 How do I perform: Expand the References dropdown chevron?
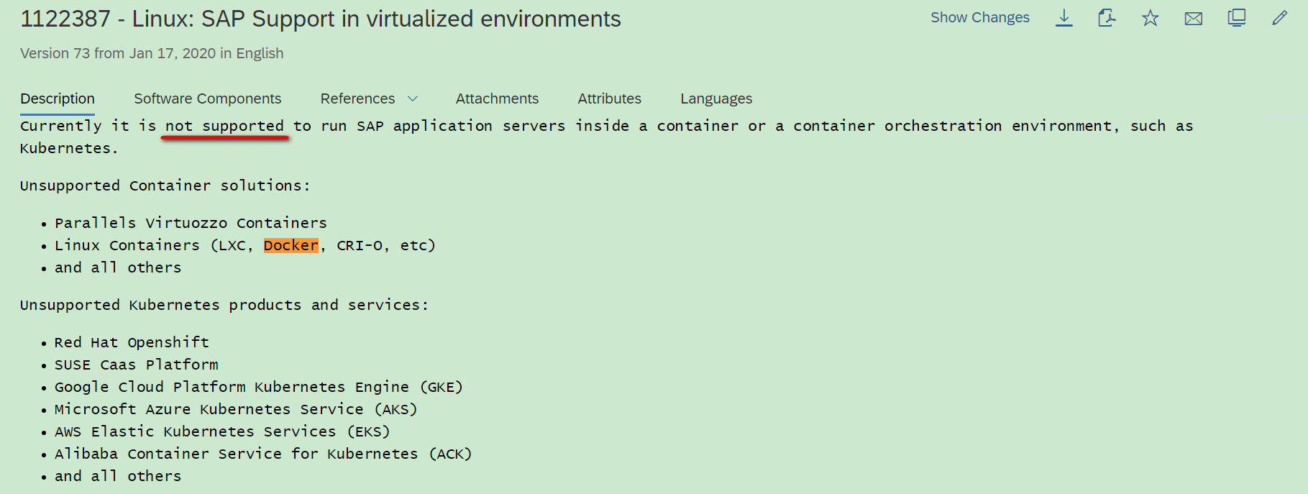coord(413,99)
